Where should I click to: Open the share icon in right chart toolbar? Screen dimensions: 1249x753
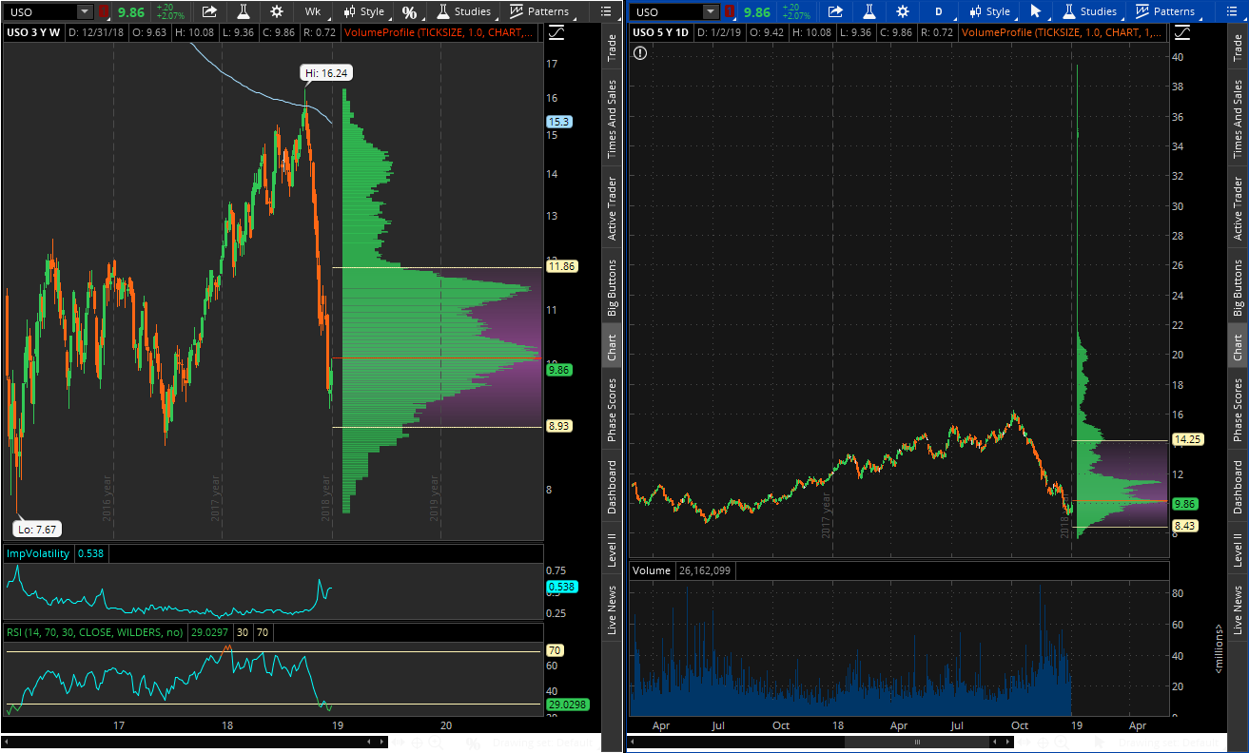click(x=836, y=11)
